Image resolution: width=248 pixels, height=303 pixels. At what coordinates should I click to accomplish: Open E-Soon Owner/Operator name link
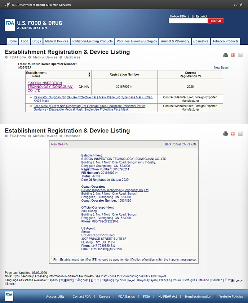[115, 190]
